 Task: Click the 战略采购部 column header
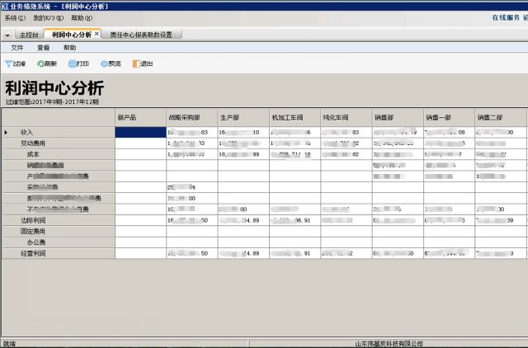pos(192,117)
